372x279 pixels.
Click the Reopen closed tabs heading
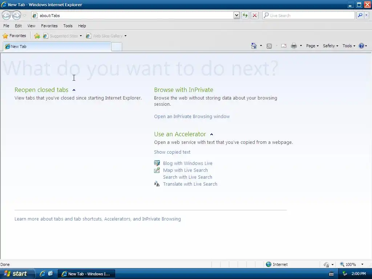[x=41, y=90]
